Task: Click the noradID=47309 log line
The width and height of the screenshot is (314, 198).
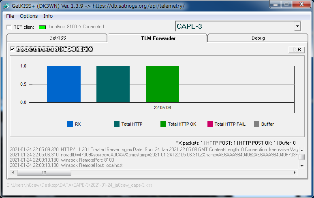Action: point(154,155)
